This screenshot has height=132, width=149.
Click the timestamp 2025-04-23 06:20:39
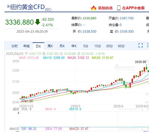pyautogui.click(x=32, y=32)
